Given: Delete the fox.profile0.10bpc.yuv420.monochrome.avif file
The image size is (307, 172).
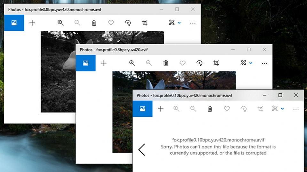Looking at the screenshot, I should 210,109.
